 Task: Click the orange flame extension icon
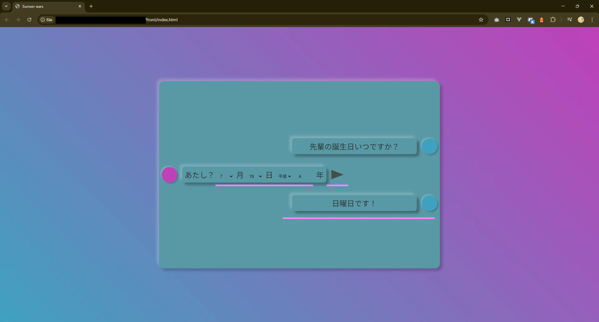(542, 20)
